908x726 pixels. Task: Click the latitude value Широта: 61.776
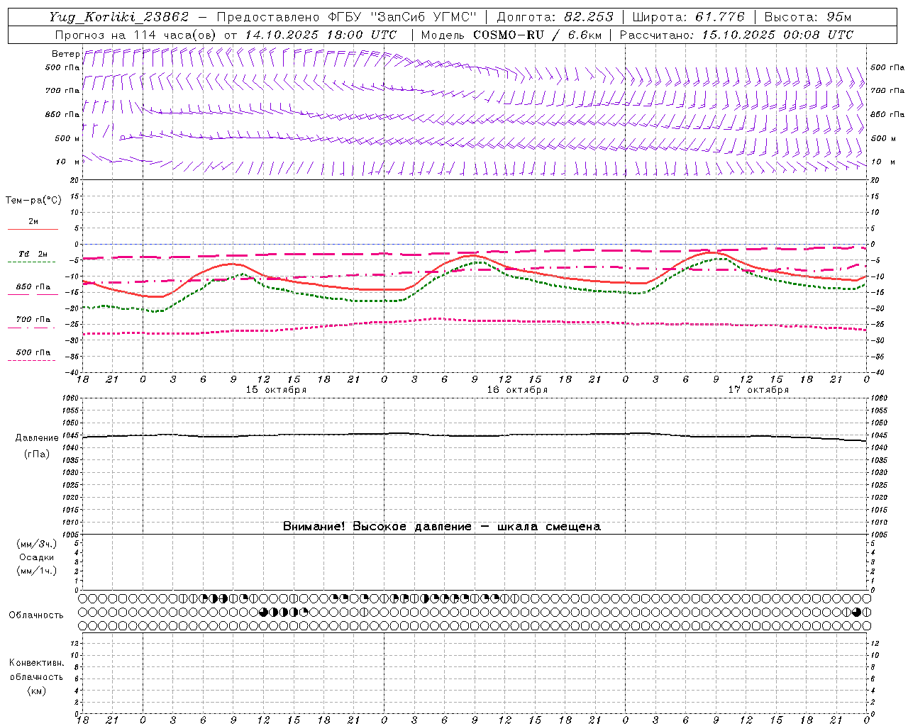click(688, 17)
